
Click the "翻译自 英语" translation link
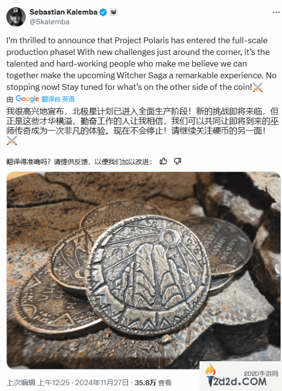(58, 99)
